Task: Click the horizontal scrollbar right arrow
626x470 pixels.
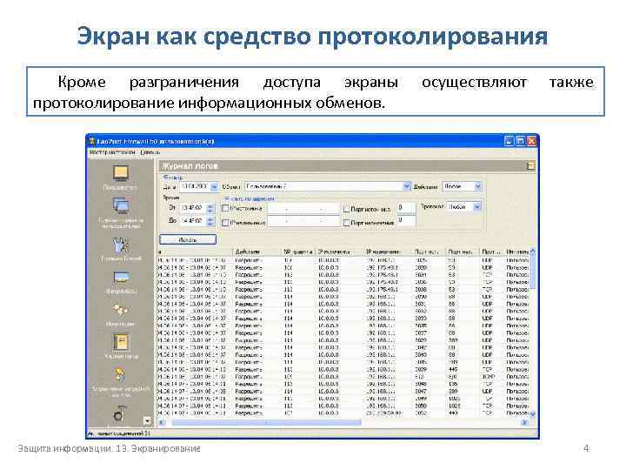Action: tap(524, 422)
